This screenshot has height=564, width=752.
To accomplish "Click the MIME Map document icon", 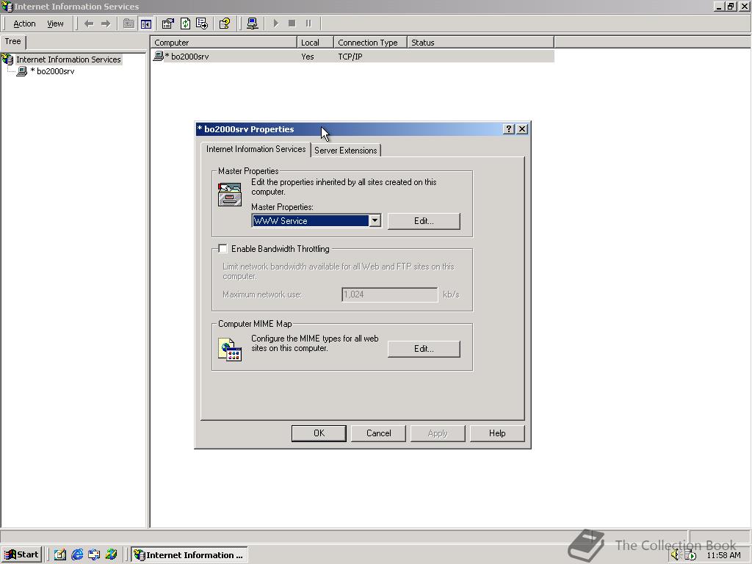I will coord(230,349).
